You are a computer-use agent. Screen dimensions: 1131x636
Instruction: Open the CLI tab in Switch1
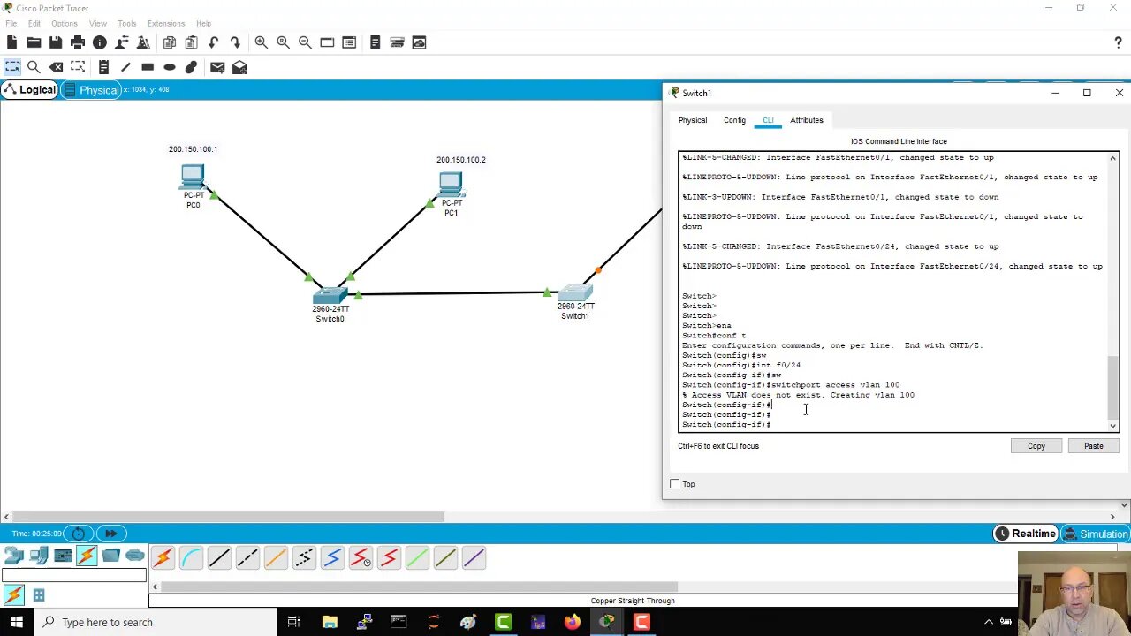pos(768,120)
